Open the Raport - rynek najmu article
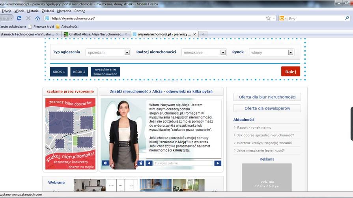The width and height of the screenshot is (353, 198). tap(254, 128)
